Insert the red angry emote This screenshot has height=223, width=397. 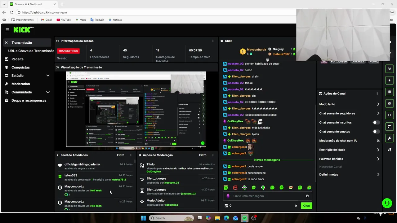(x=235, y=187)
